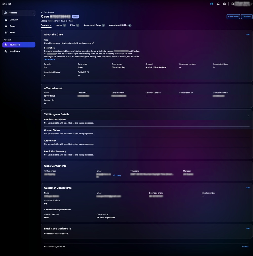Click the Action Plan heading
The height and width of the screenshot is (256, 253).
[50, 141]
